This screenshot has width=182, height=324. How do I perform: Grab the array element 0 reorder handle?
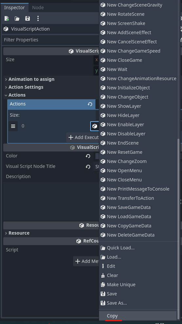(13, 126)
